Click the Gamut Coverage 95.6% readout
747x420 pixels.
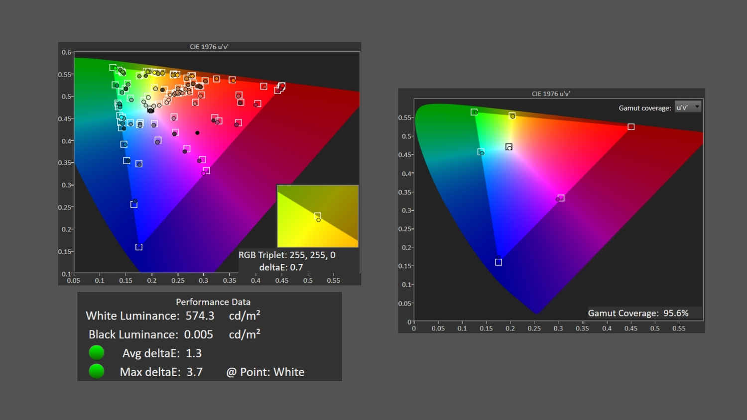638,313
